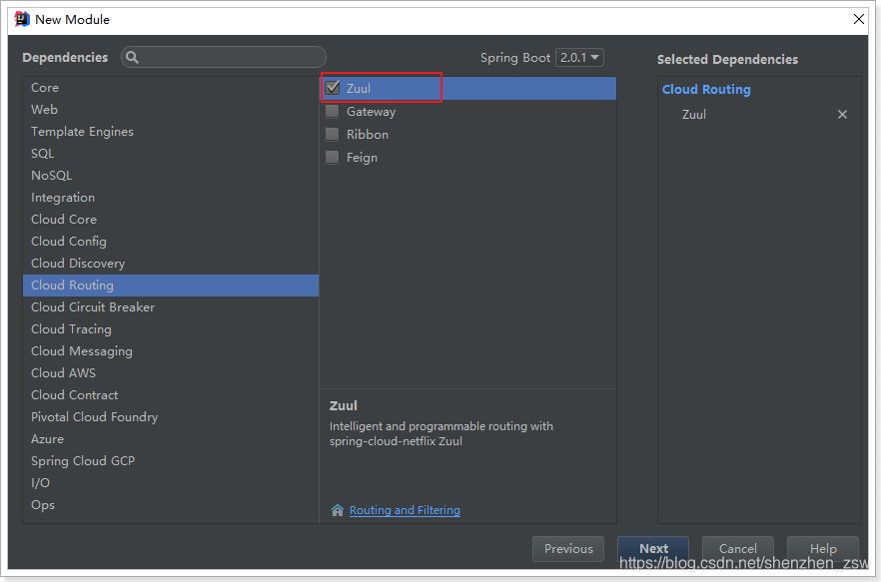Select Cloud Discovery in the list

tap(171, 263)
